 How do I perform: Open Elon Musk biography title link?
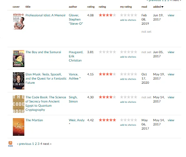pyautogui.click(x=46, y=78)
